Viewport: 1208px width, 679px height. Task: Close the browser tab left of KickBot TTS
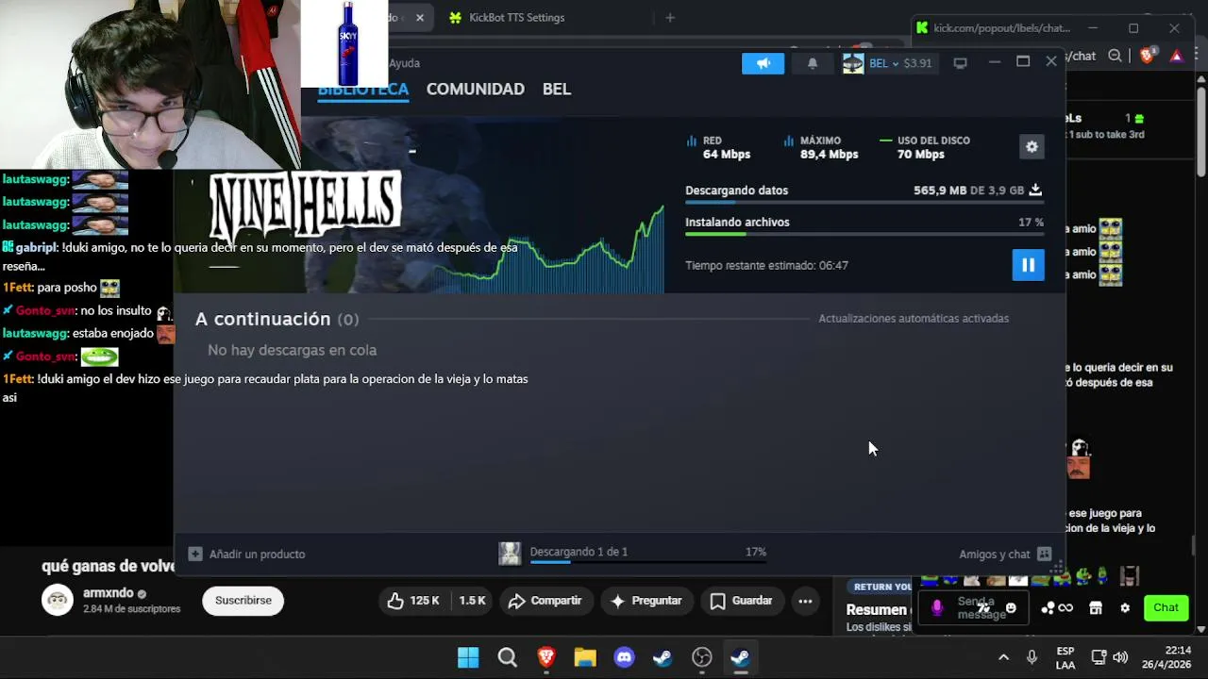click(420, 17)
